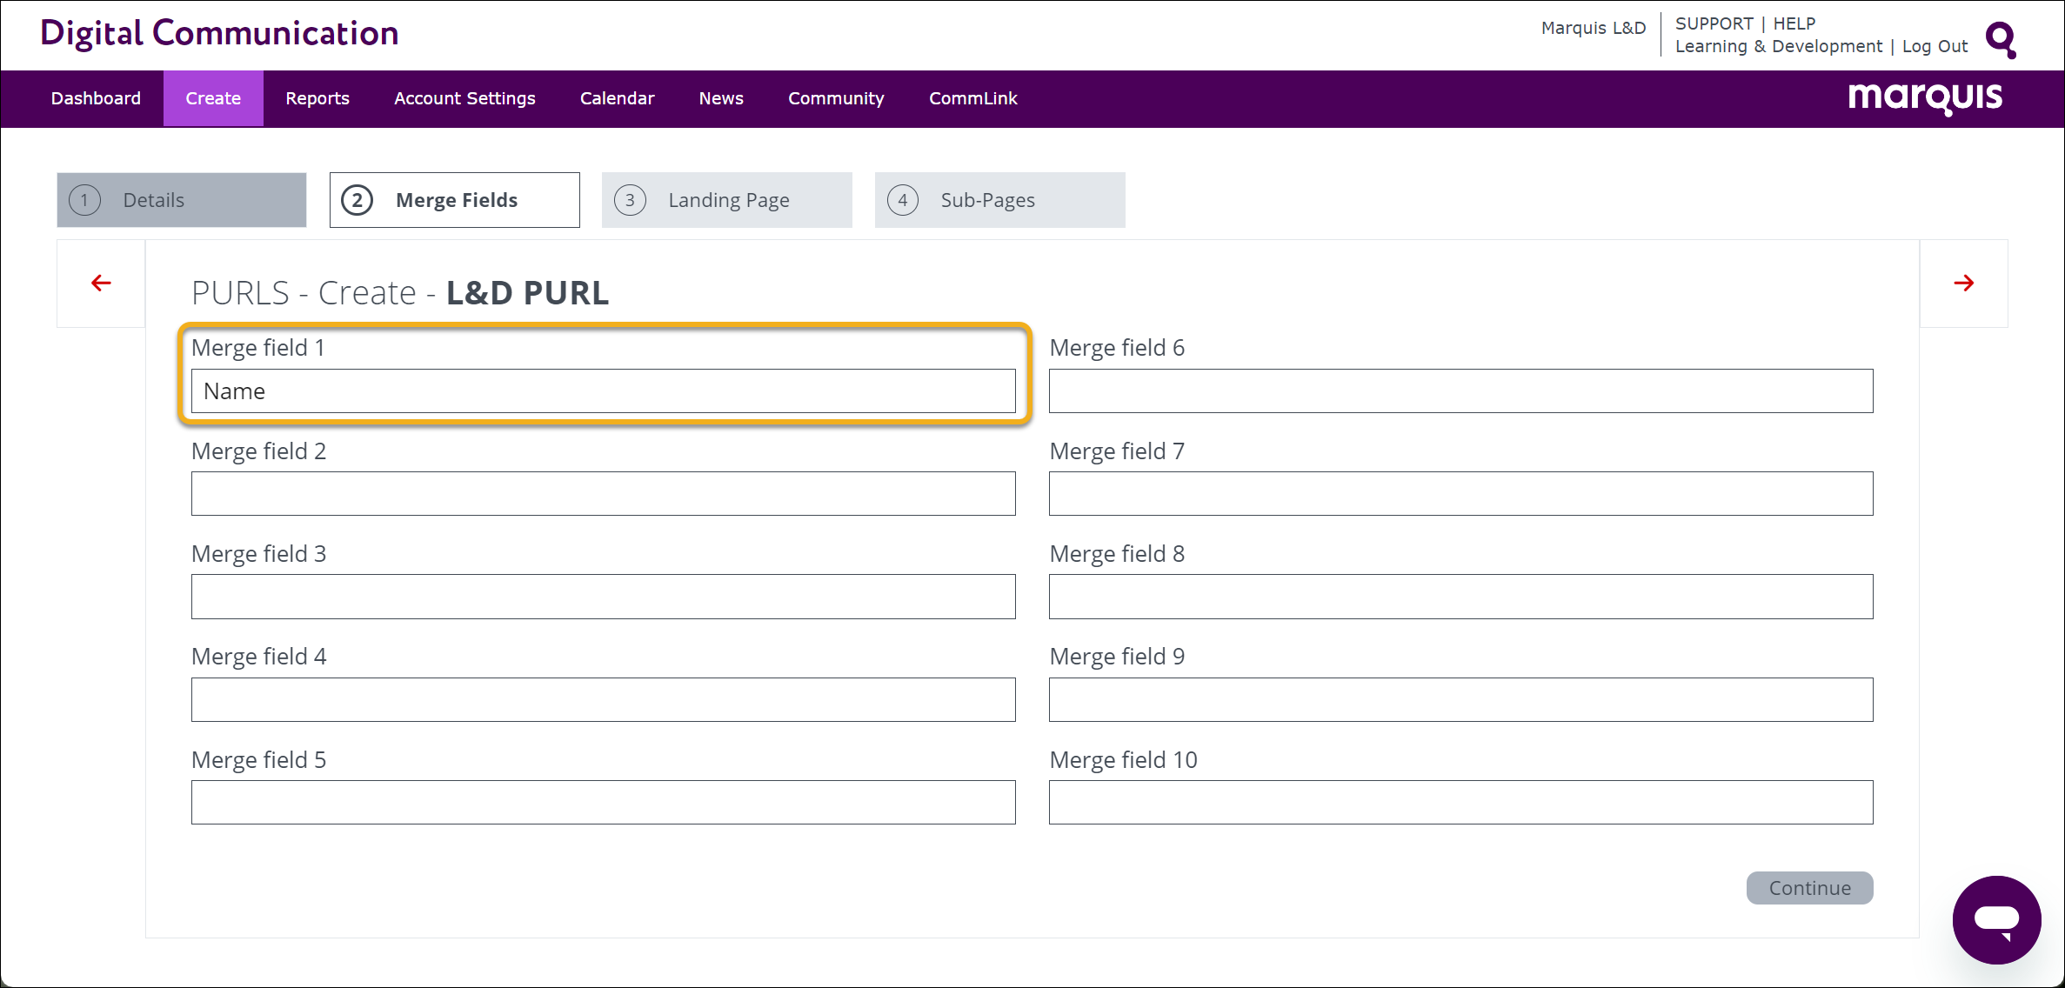Go to the Sub-Pages step
This screenshot has height=988, width=2065.
pyautogui.click(x=1000, y=200)
